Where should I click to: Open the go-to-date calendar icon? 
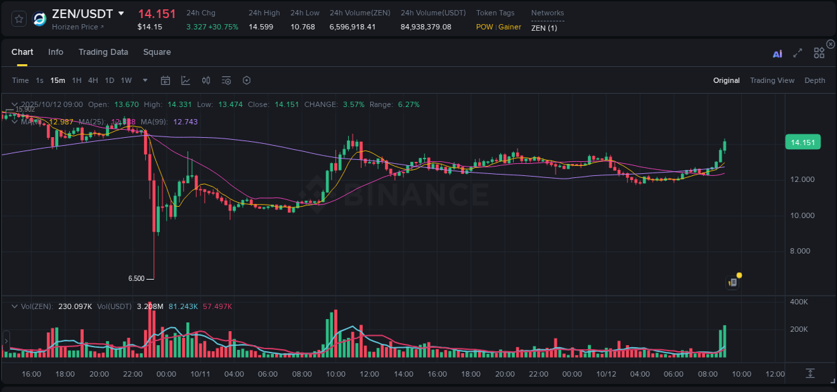click(x=165, y=80)
